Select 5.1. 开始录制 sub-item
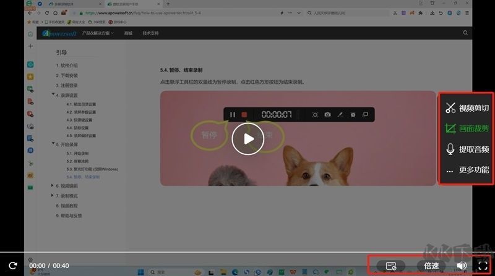 point(78,154)
